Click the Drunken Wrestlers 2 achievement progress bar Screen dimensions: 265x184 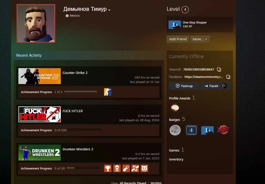pos(83,168)
